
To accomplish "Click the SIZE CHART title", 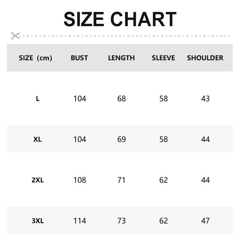I will click(120, 19).
